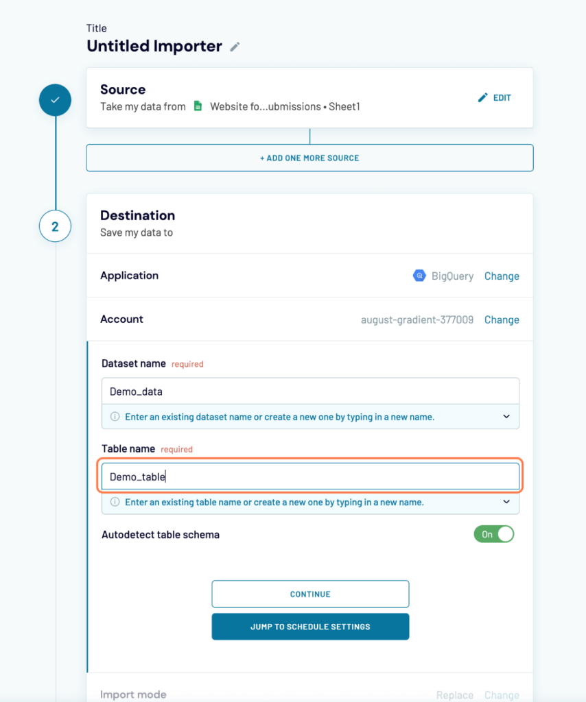Change the Import mode setting
This screenshot has width=586, height=702.
click(502, 695)
